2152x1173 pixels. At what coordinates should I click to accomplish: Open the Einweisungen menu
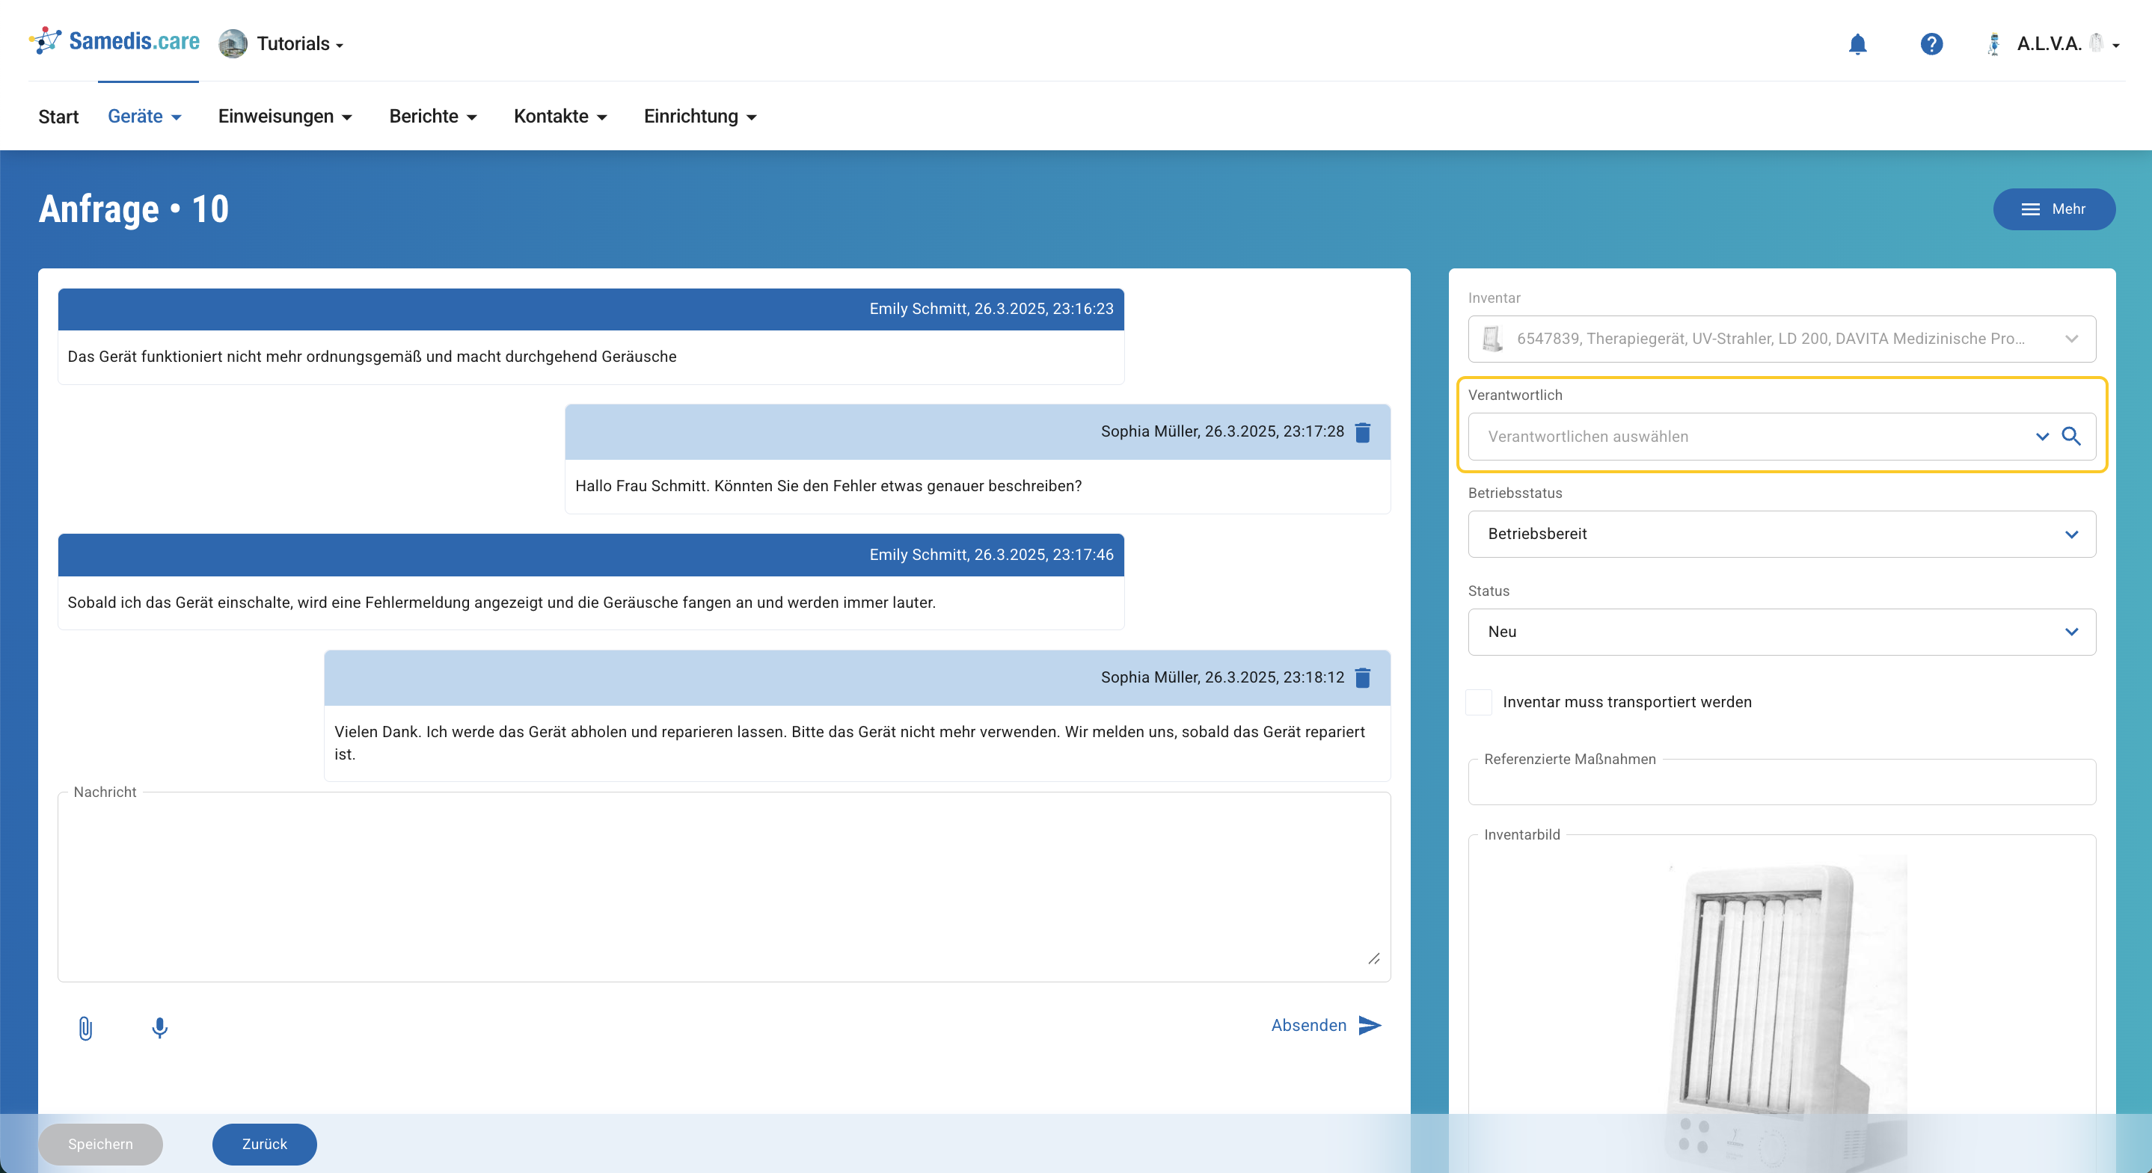click(284, 116)
